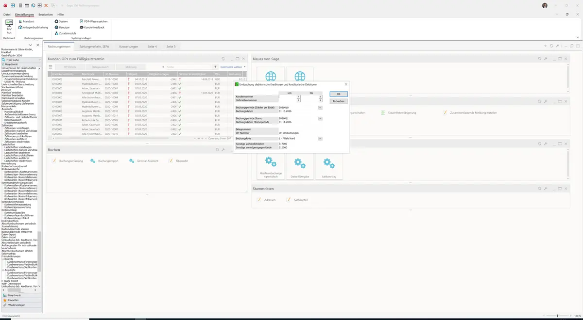Open Buchungsimport in the Buchen widget
Image resolution: width=583 pixels, height=320 pixels.
click(x=104, y=160)
